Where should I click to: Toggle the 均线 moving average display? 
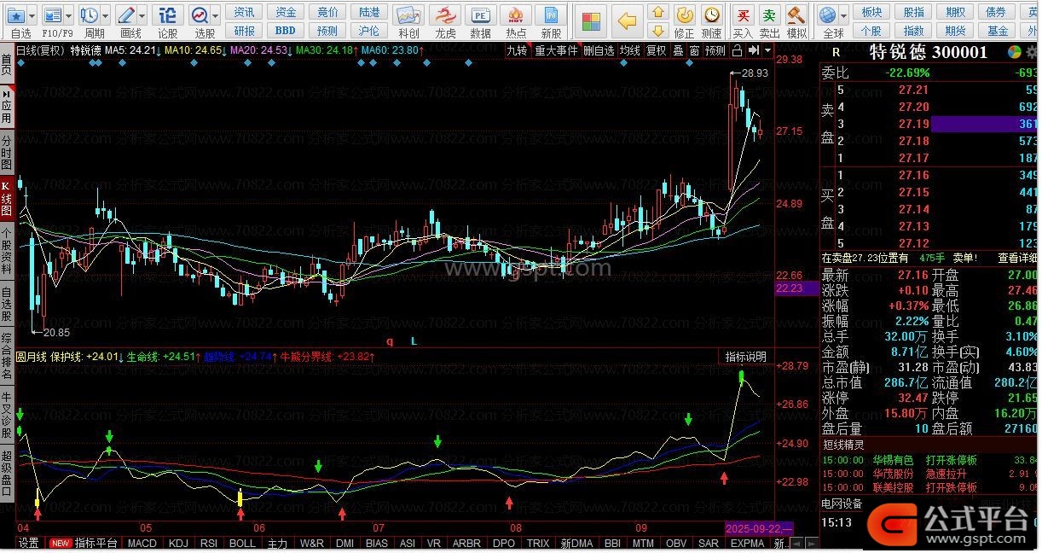click(x=629, y=51)
